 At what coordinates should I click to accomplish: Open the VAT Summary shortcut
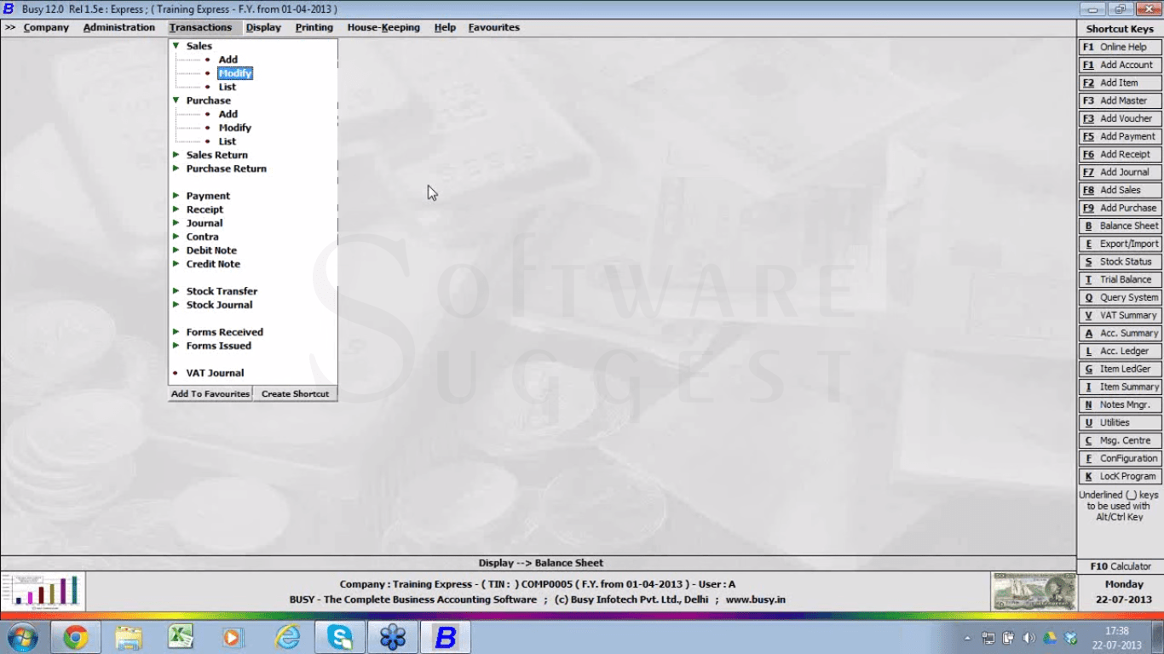[1119, 315]
